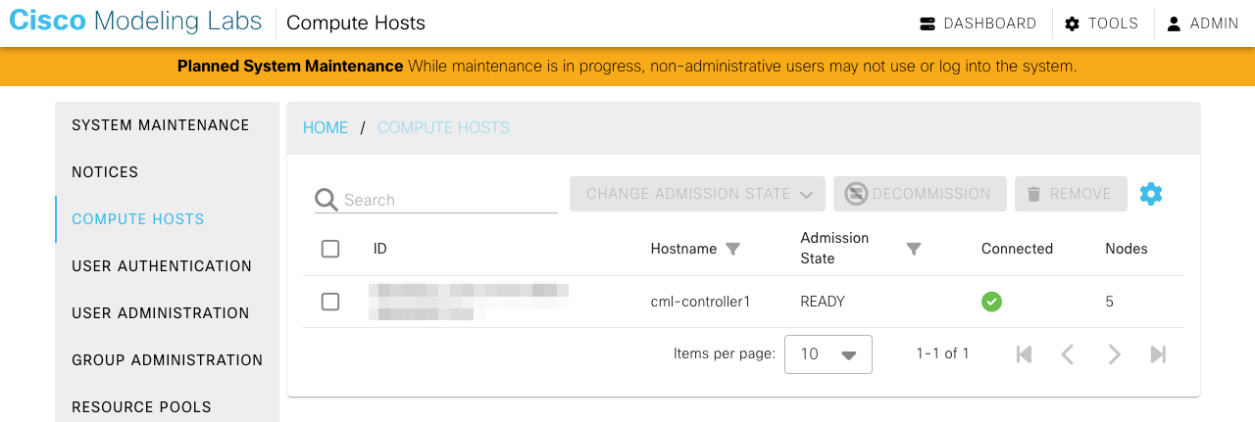Click the 1-1 of 1 pagination text

tap(942, 353)
